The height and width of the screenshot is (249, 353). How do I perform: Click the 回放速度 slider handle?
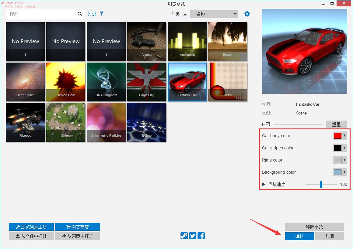(x=321, y=184)
